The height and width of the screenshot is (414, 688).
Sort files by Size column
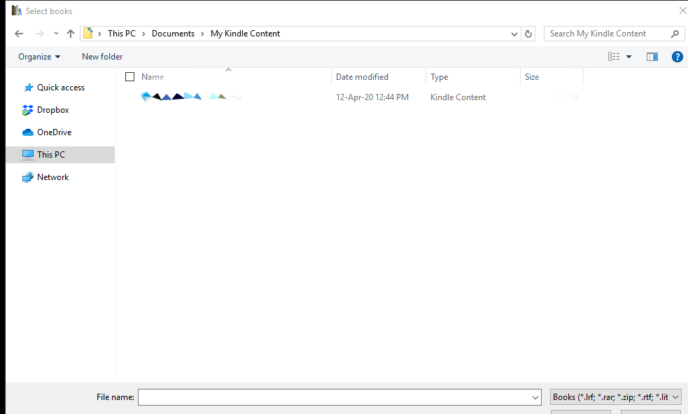[532, 77]
